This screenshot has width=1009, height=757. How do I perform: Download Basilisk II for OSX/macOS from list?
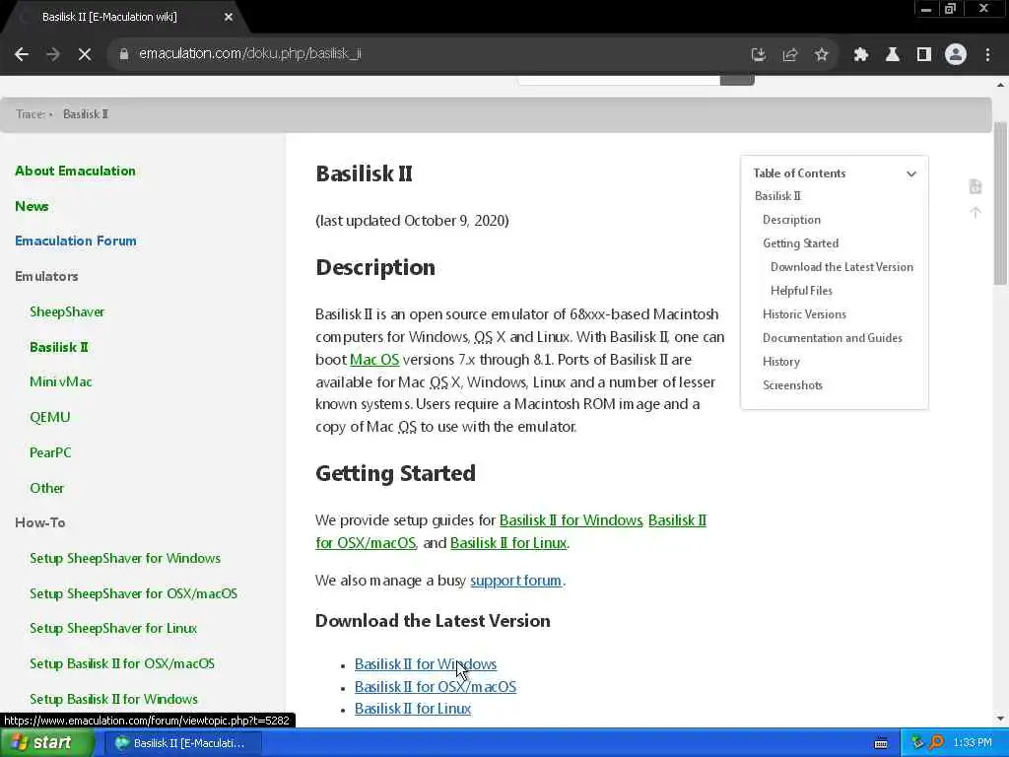pyautogui.click(x=435, y=687)
